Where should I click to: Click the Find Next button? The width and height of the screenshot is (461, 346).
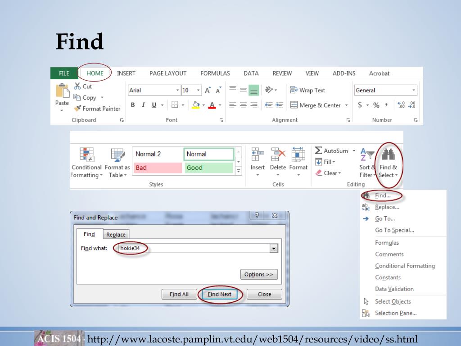tap(219, 294)
